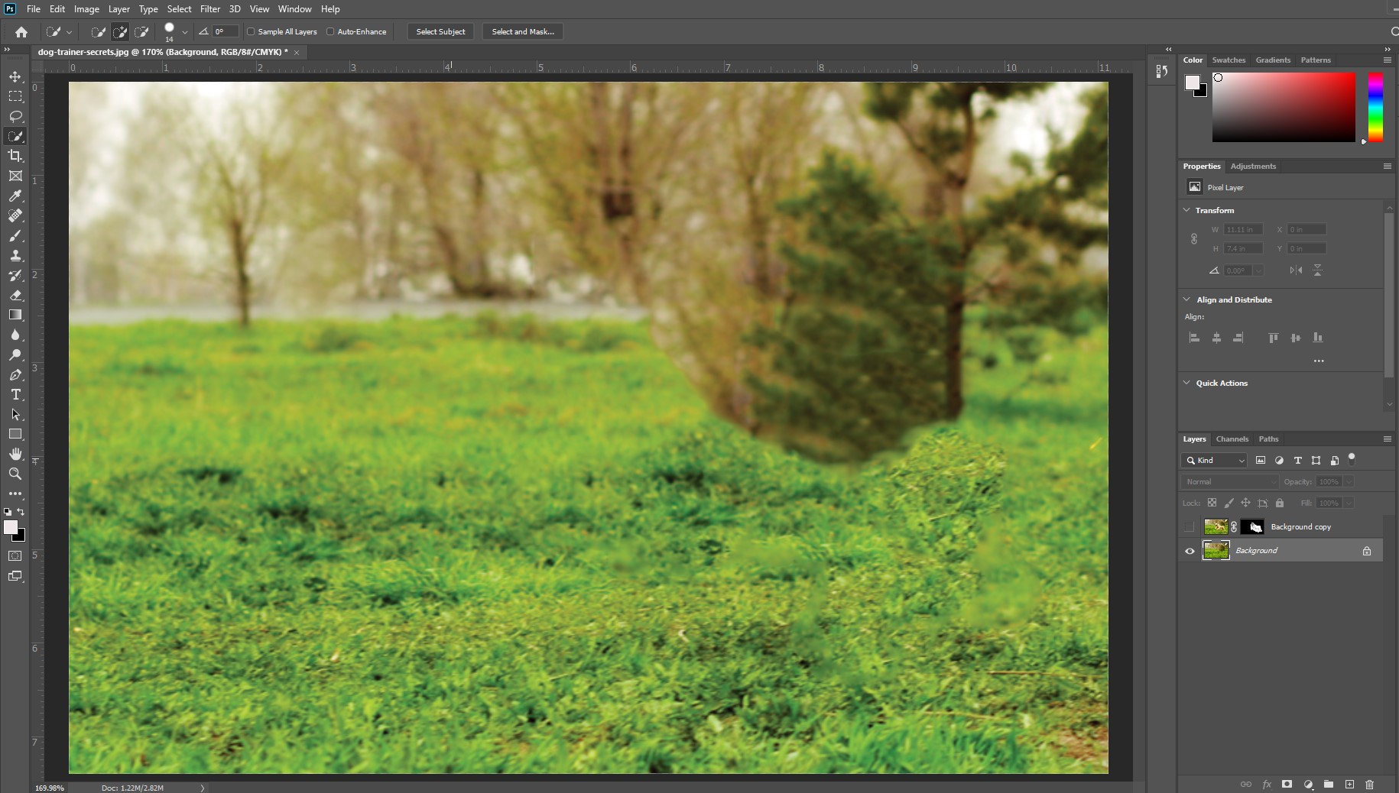Pick a hue on the rainbow slider
Screen dimensions: 1399x793
coord(1375,107)
